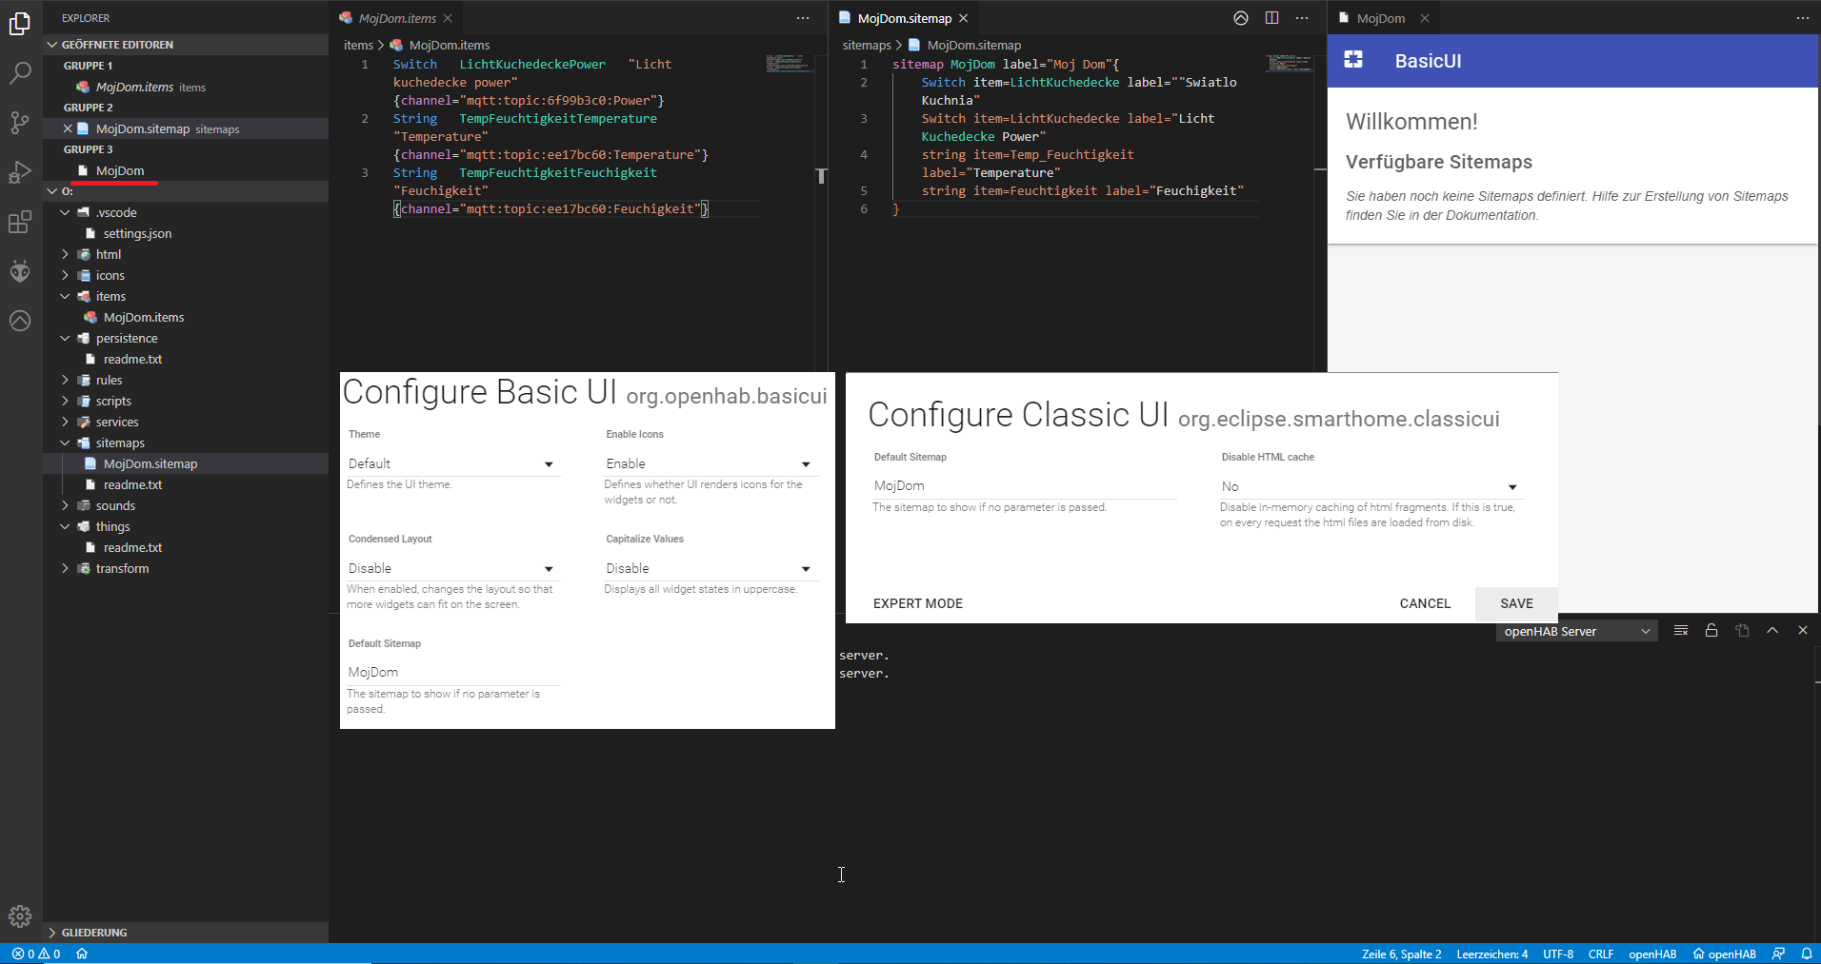Open more actions for MojDom.sitemap editor group

[1302, 18]
